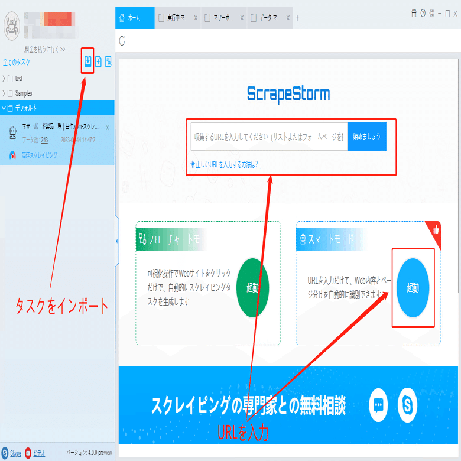The image size is (461, 461).
Task: Open the 正しいURLを入力する方法は? link
Action: tap(228, 164)
